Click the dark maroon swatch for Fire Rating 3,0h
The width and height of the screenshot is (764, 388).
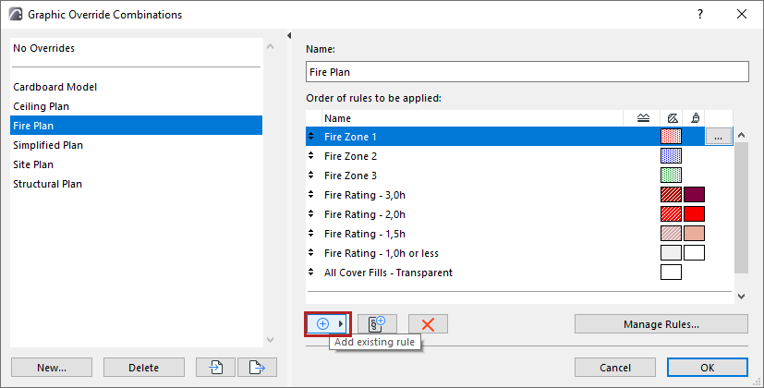coord(694,195)
